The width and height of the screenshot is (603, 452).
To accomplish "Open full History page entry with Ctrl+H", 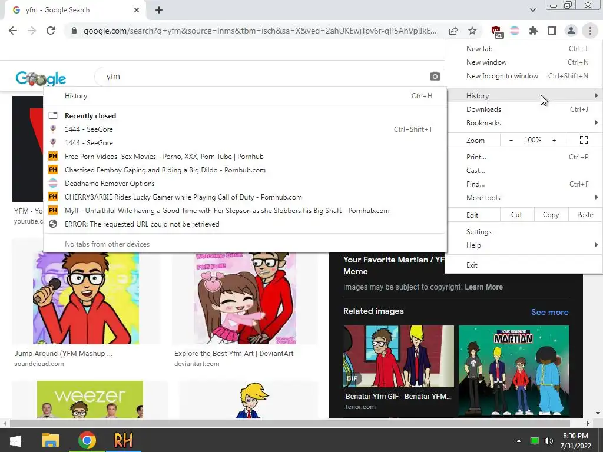I will 245,96.
